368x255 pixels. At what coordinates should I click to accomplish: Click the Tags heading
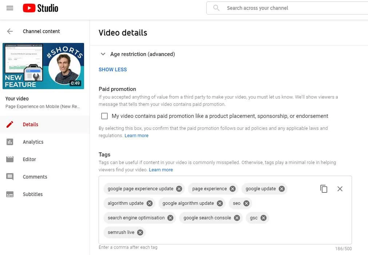coord(104,155)
